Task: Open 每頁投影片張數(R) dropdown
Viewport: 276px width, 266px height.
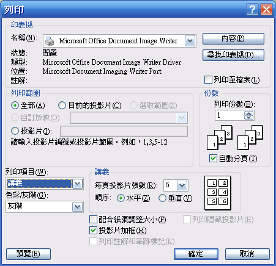Action: (x=182, y=185)
